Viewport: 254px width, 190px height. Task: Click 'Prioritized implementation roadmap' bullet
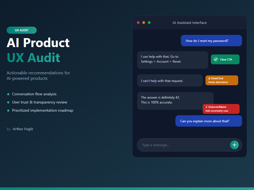tap(43, 110)
